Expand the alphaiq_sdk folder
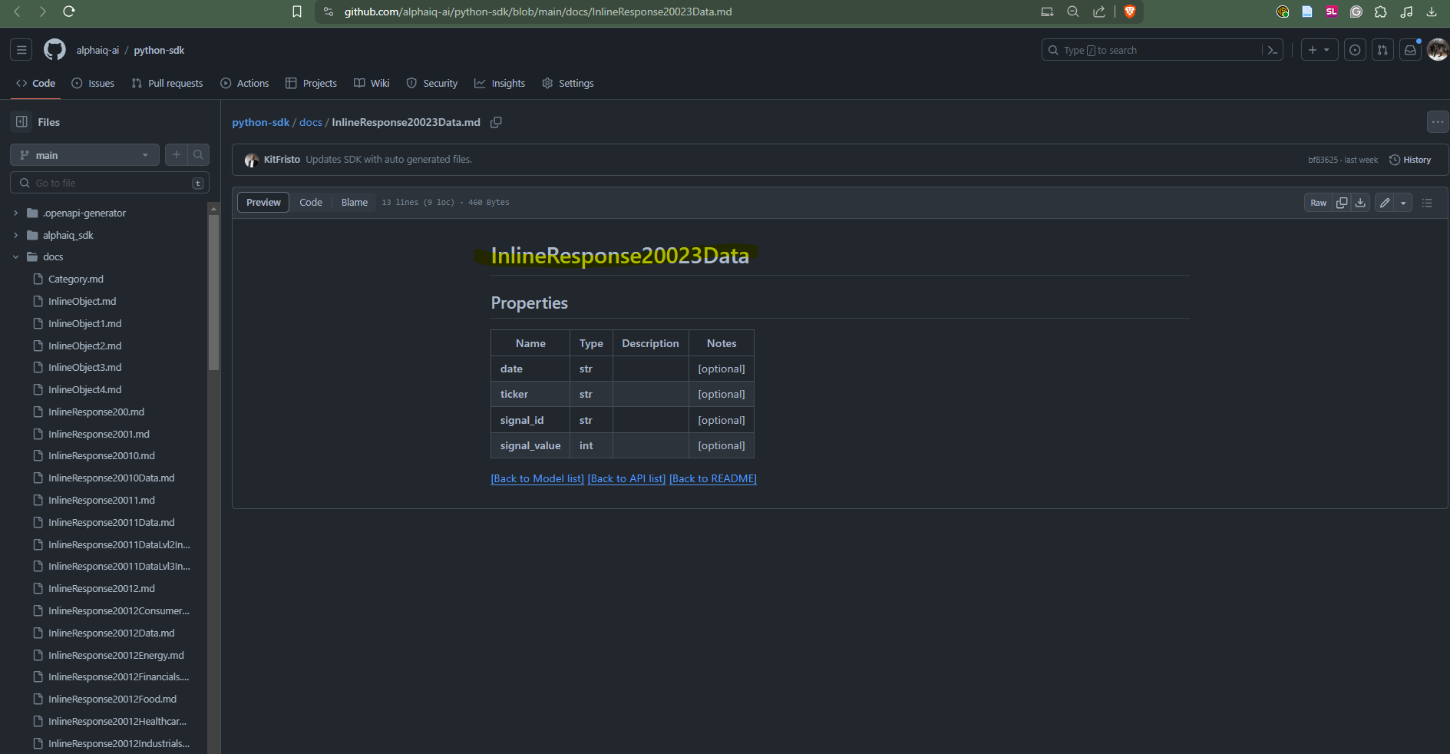 click(15, 235)
